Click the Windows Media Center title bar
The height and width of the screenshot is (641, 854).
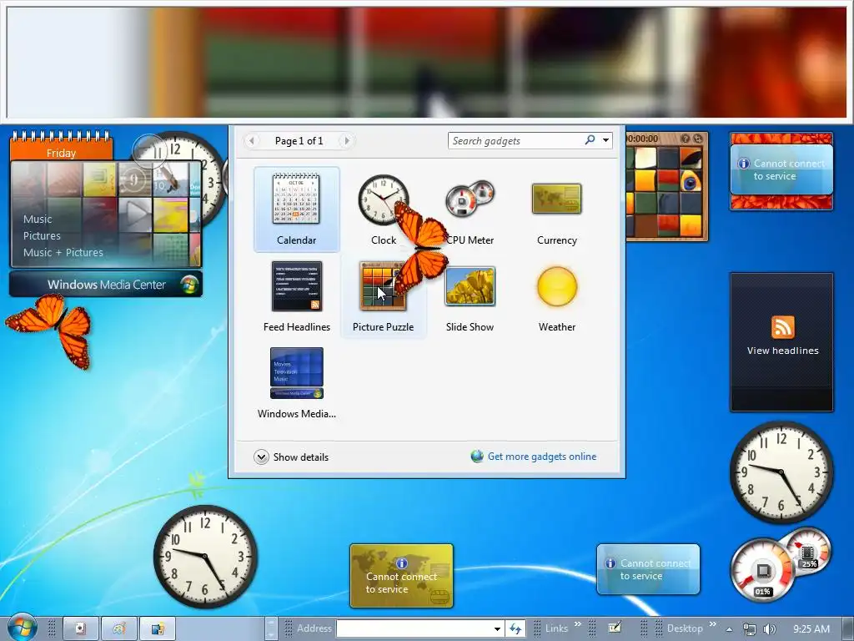pyautogui.click(x=106, y=284)
